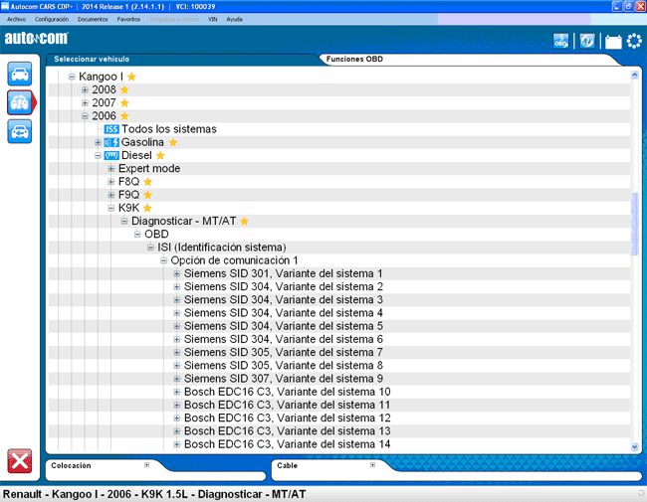
Task: Click the round help icon in header
Action: pyautogui.click(x=587, y=41)
